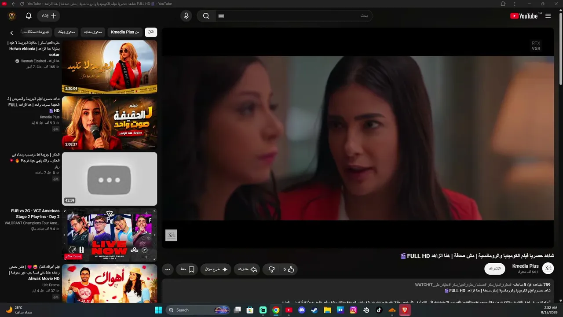Click the video player to toggle playback
563x317 pixels.
358,138
